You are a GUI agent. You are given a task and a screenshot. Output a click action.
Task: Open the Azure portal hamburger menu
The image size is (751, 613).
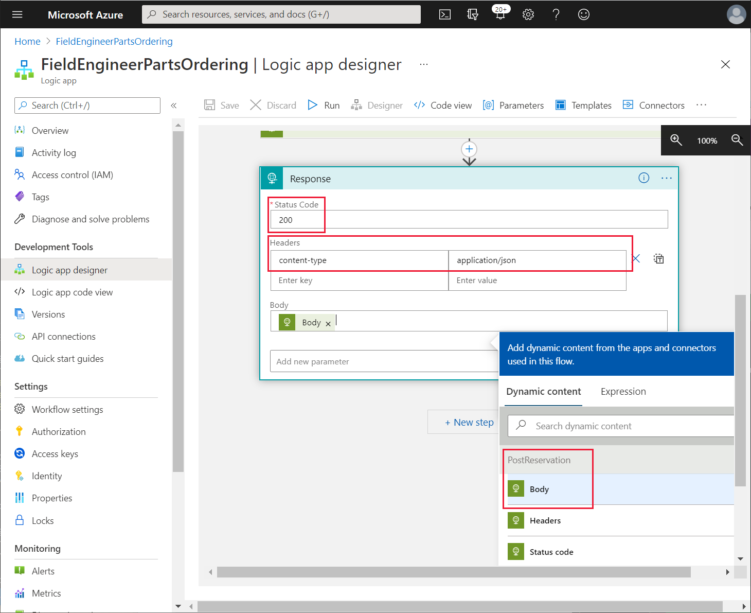[x=17, y=14]
